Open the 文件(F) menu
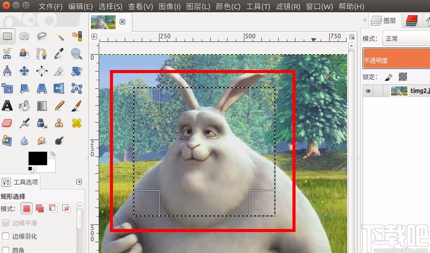Image resolution: width=430 pixels, height=253 pixels. click(x=51, y=6)
